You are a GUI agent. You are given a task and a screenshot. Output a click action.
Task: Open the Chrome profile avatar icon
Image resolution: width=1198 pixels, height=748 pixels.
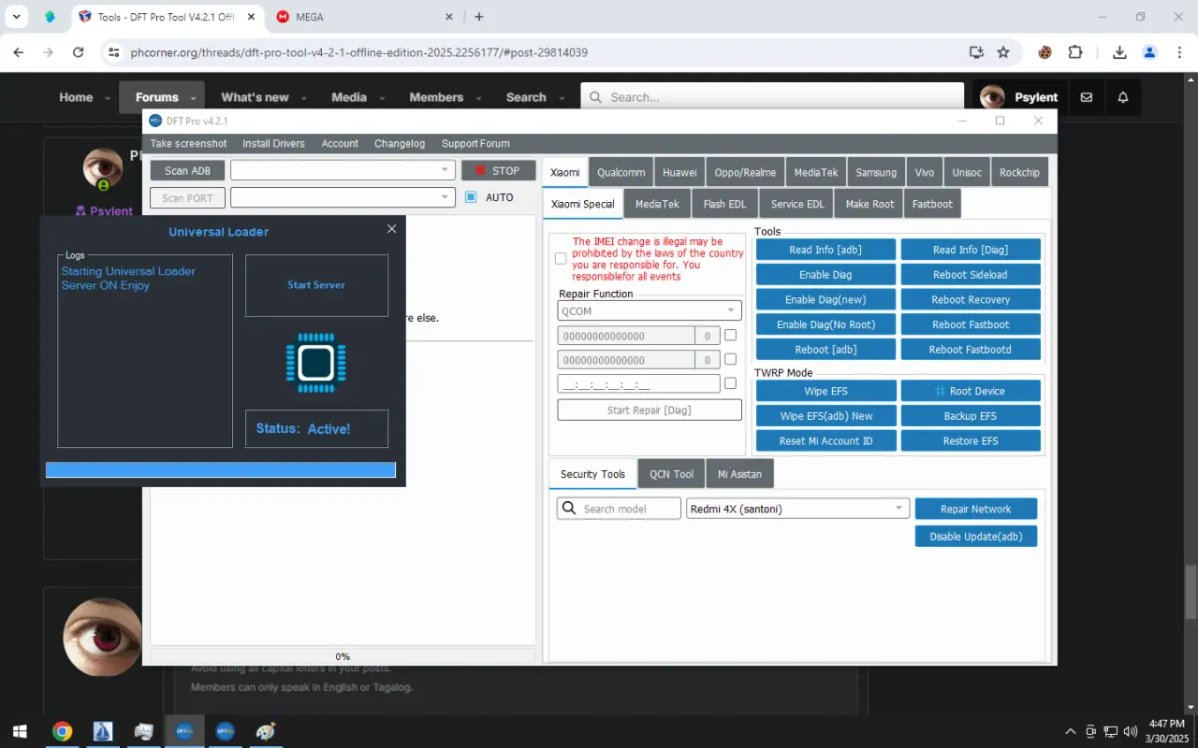coord(1150,52)
